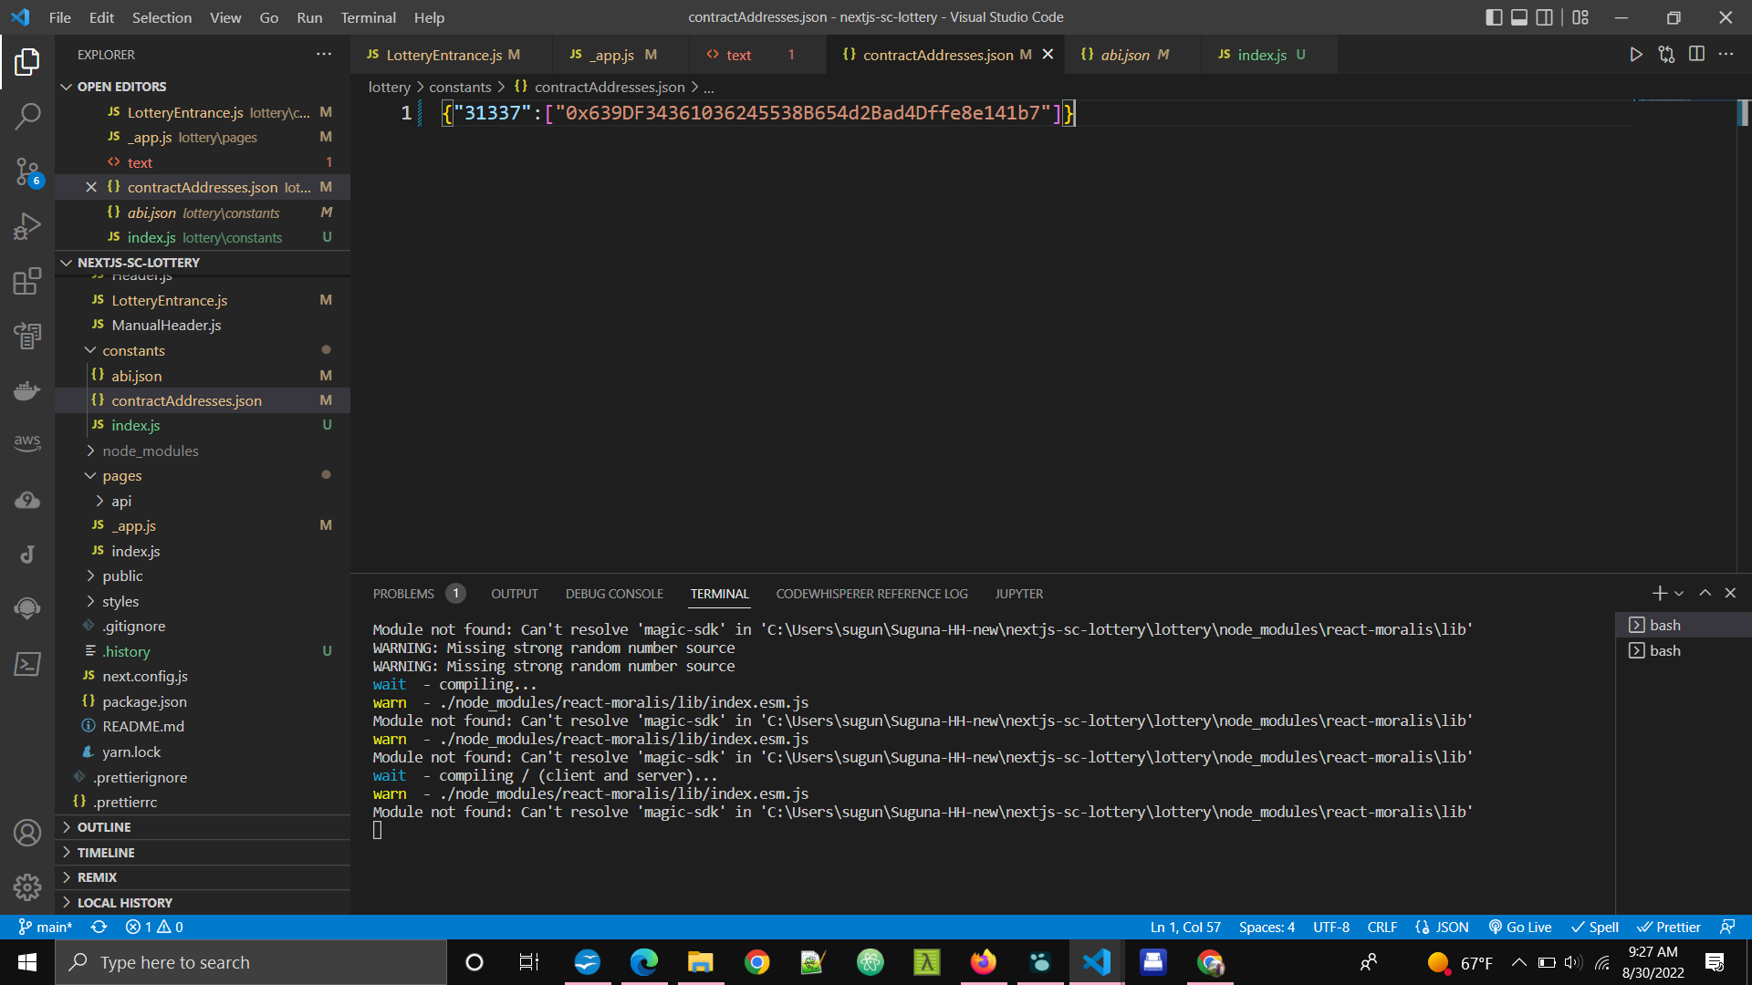1752x985 pixels.
Task: Open the Extensions view
Action: pyautogui.click(x=26, y=281)
